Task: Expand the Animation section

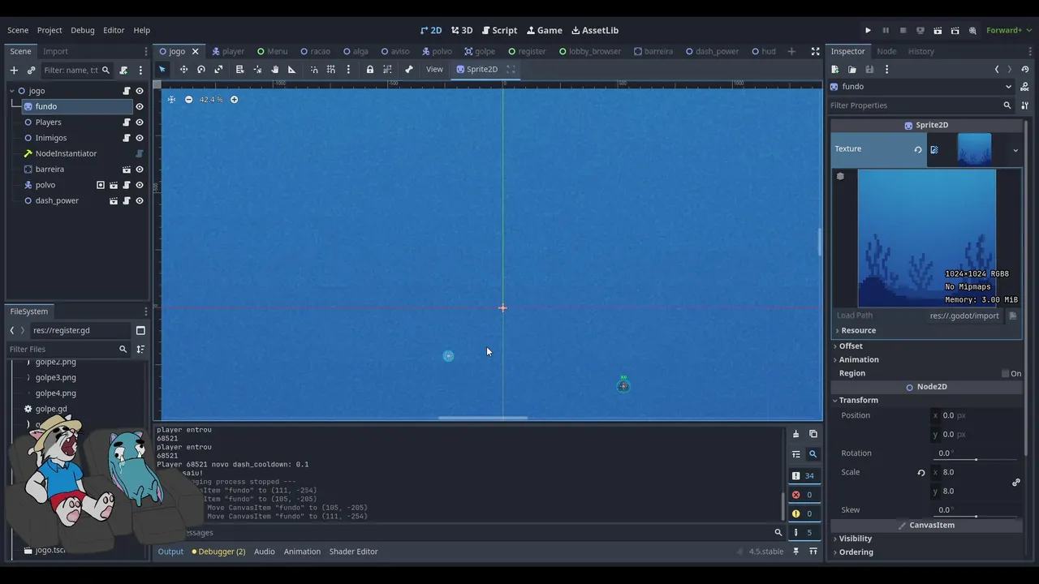Action: coord(927,359)
